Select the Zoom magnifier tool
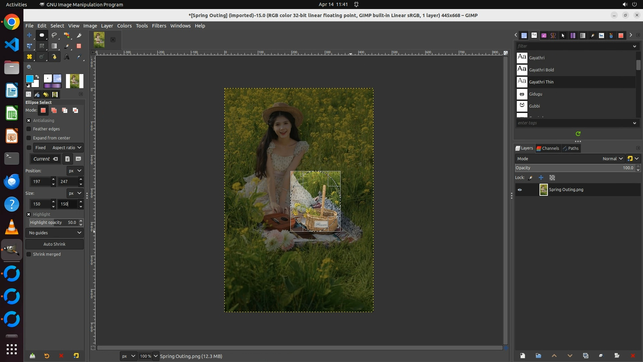The height and width of the screenshot is (362, 643). click(29, 67)
